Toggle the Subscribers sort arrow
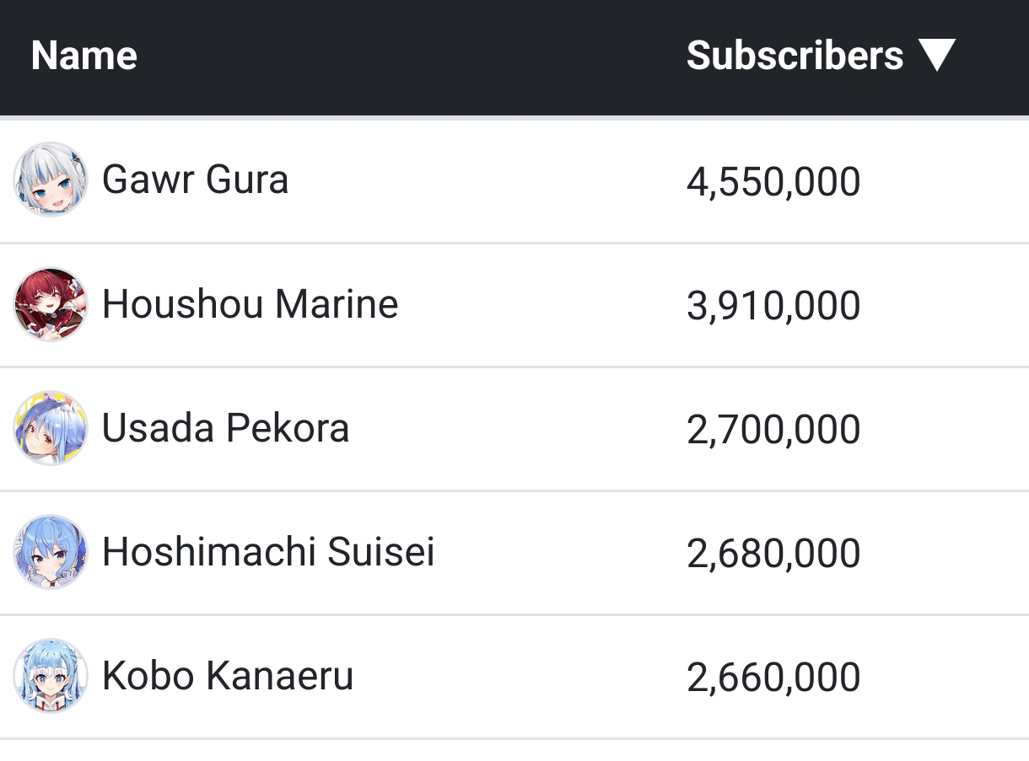1029x761 pixels. pos(936,56)
